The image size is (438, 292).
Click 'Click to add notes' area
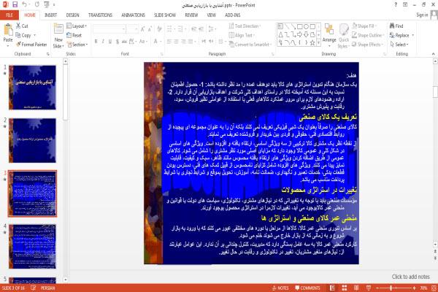click(x=410, y=277)
